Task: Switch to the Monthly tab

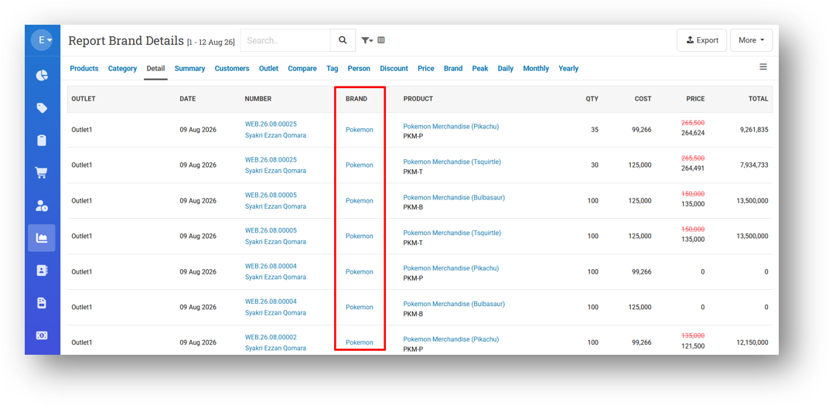Action: (536, 68)
